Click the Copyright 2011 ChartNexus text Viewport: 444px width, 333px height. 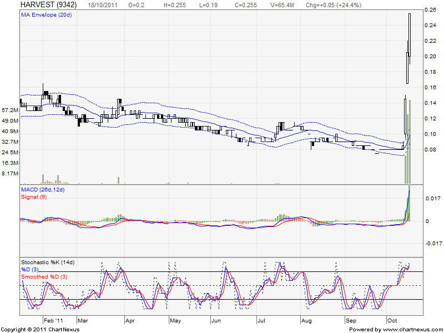[41, 329]
